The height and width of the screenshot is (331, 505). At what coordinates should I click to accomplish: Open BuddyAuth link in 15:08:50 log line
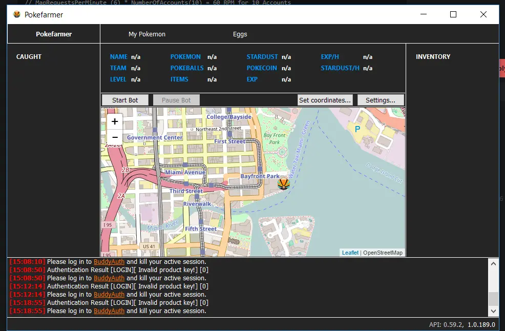tap(109, 278)
